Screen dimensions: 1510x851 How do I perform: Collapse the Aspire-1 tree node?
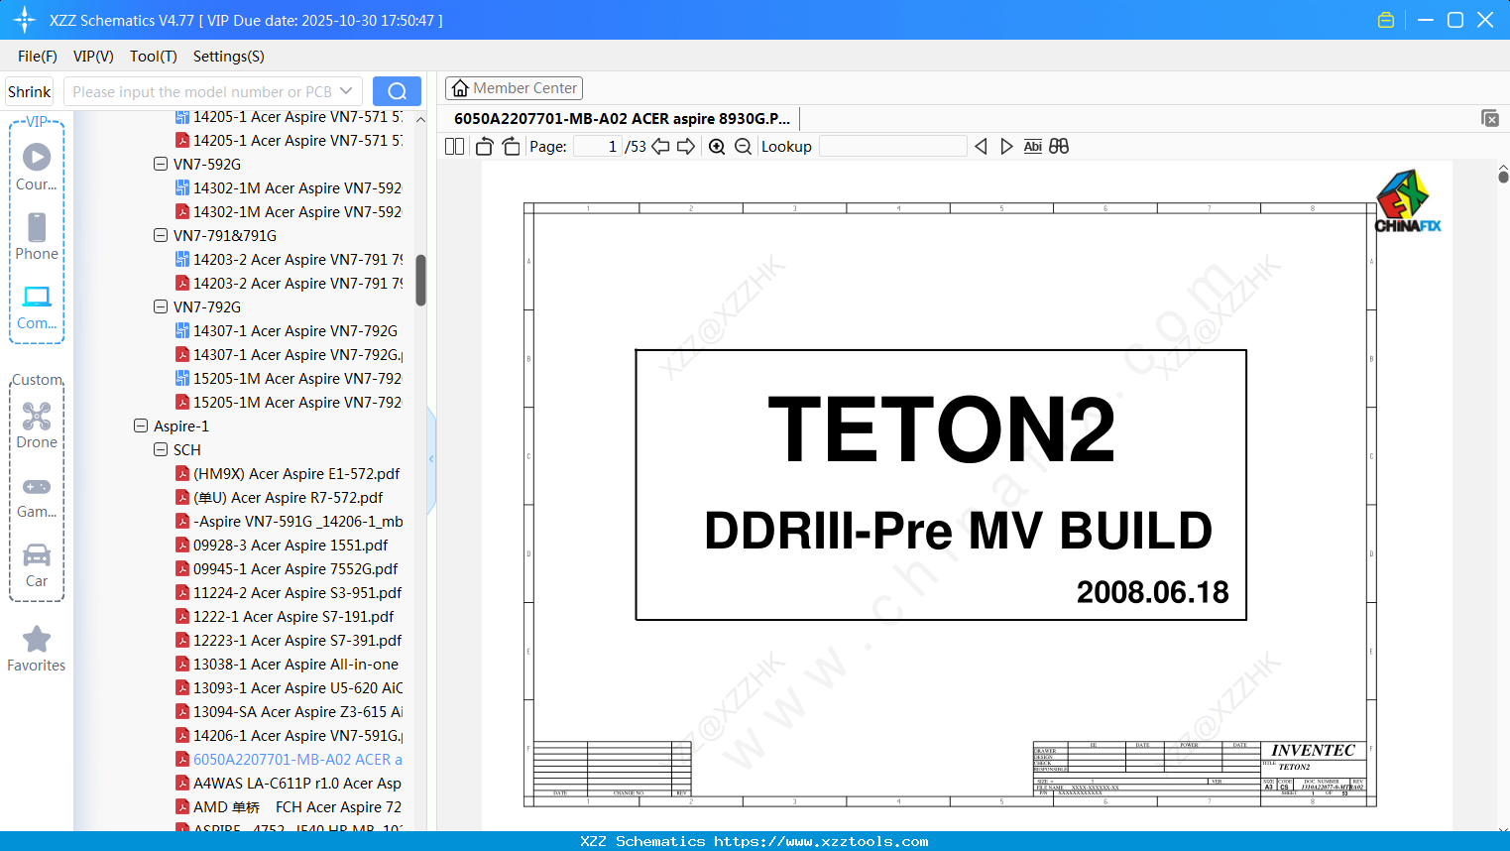click(141, 426)
